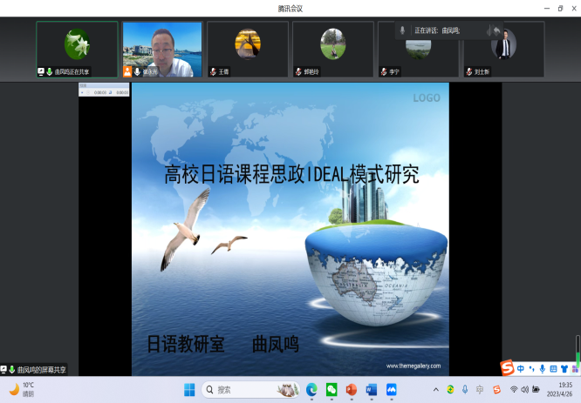The width and height of the screenshot is (581, 403).
Task: Open the weather widget showing 10°C
Action: [x=22, y=389]
